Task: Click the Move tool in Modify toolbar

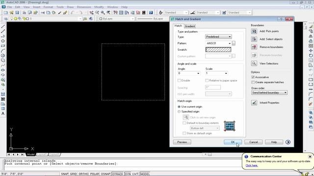Action: click(x=311, y=51)
